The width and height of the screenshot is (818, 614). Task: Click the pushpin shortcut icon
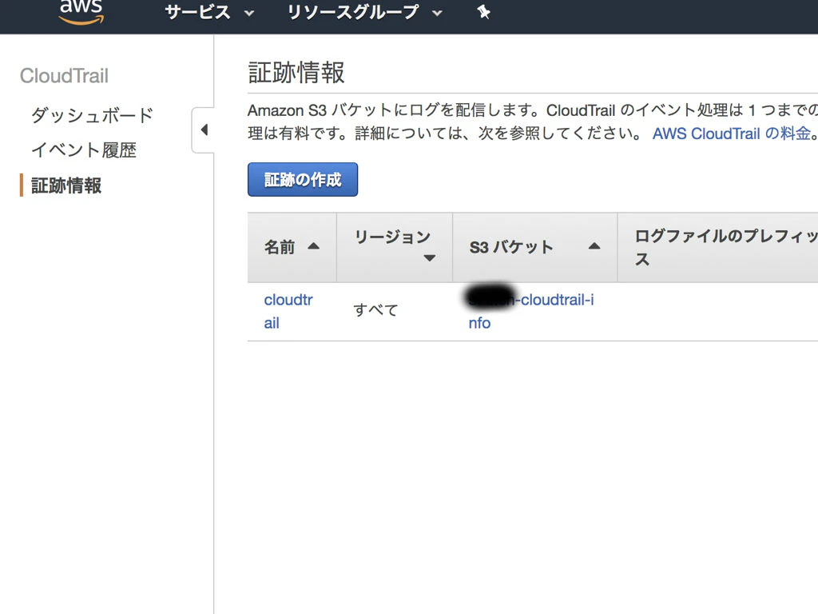coord(483,12)
